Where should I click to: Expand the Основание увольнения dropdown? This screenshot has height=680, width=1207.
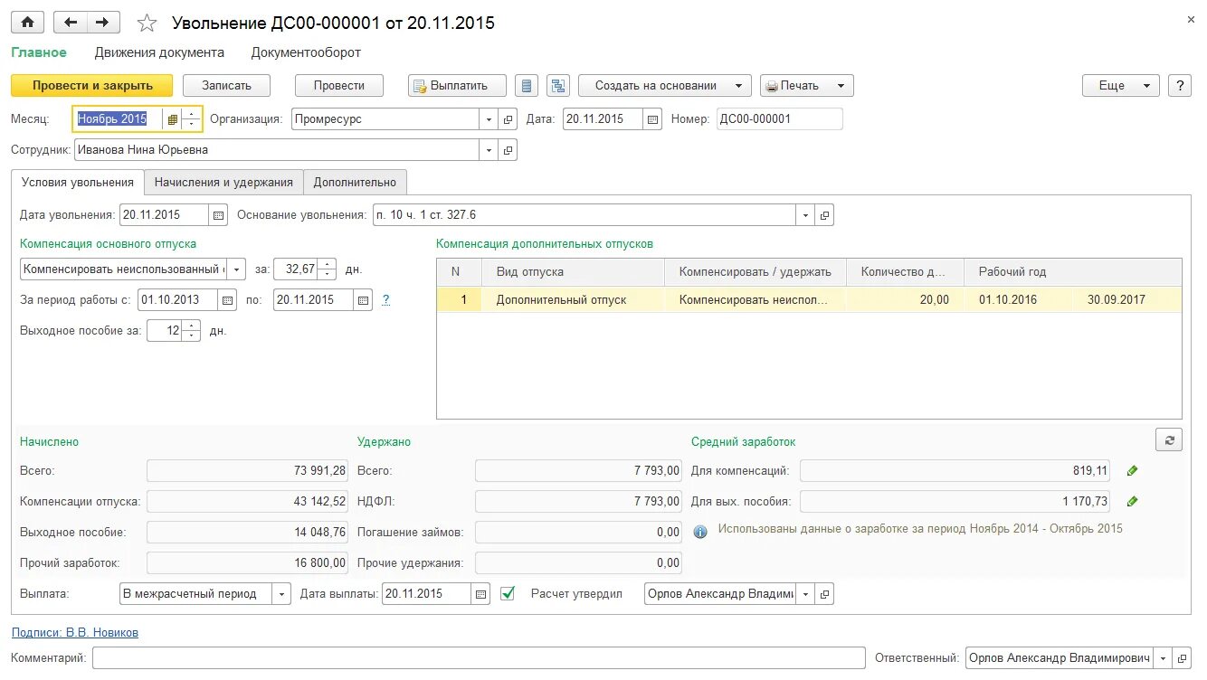[x=805, y=215]
